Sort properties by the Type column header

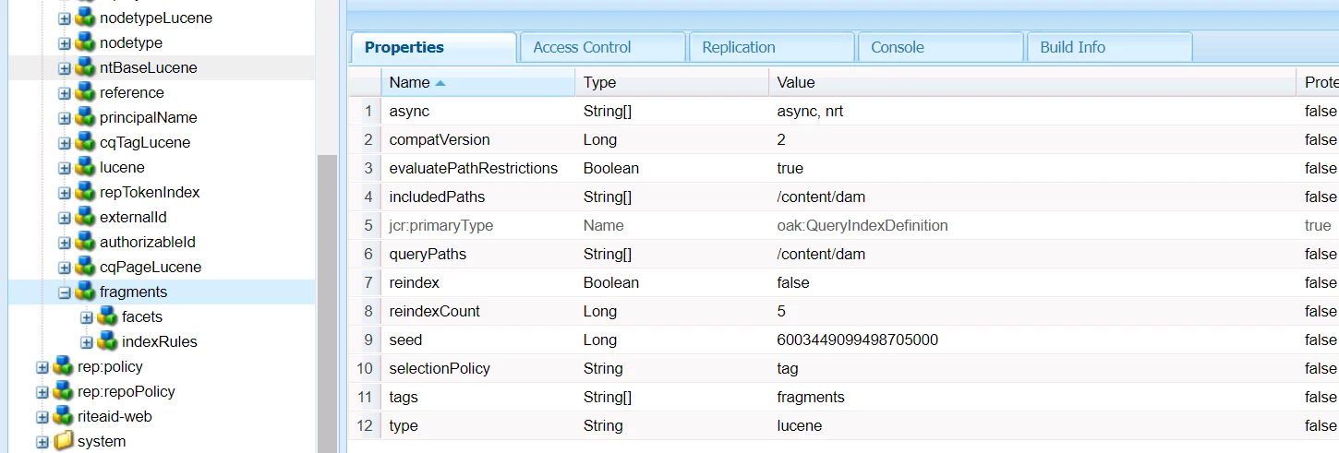click(x=671, y=82)
